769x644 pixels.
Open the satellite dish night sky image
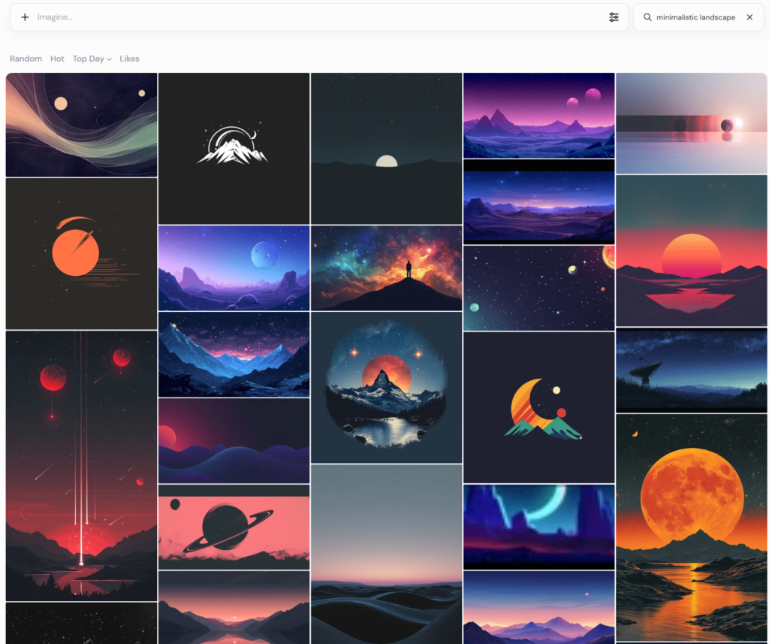pyautogui.click(x=691, y=370)
